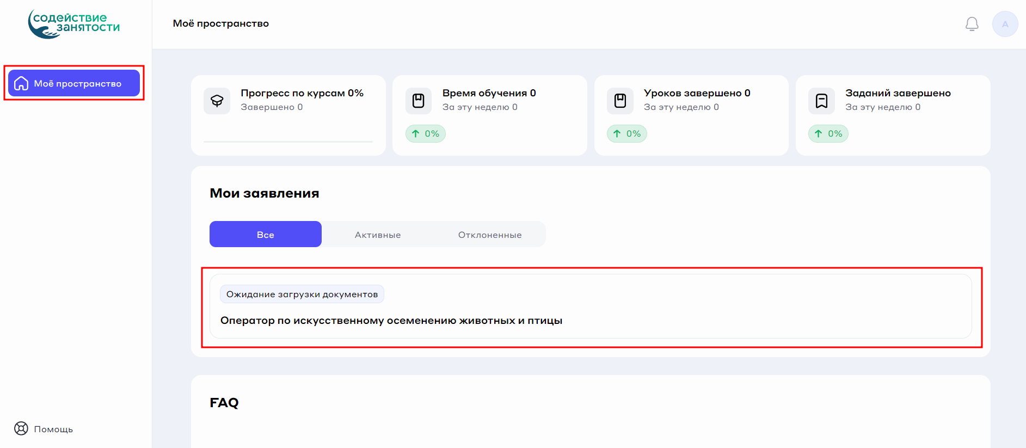Click the notification bell icon

[972, 24]
